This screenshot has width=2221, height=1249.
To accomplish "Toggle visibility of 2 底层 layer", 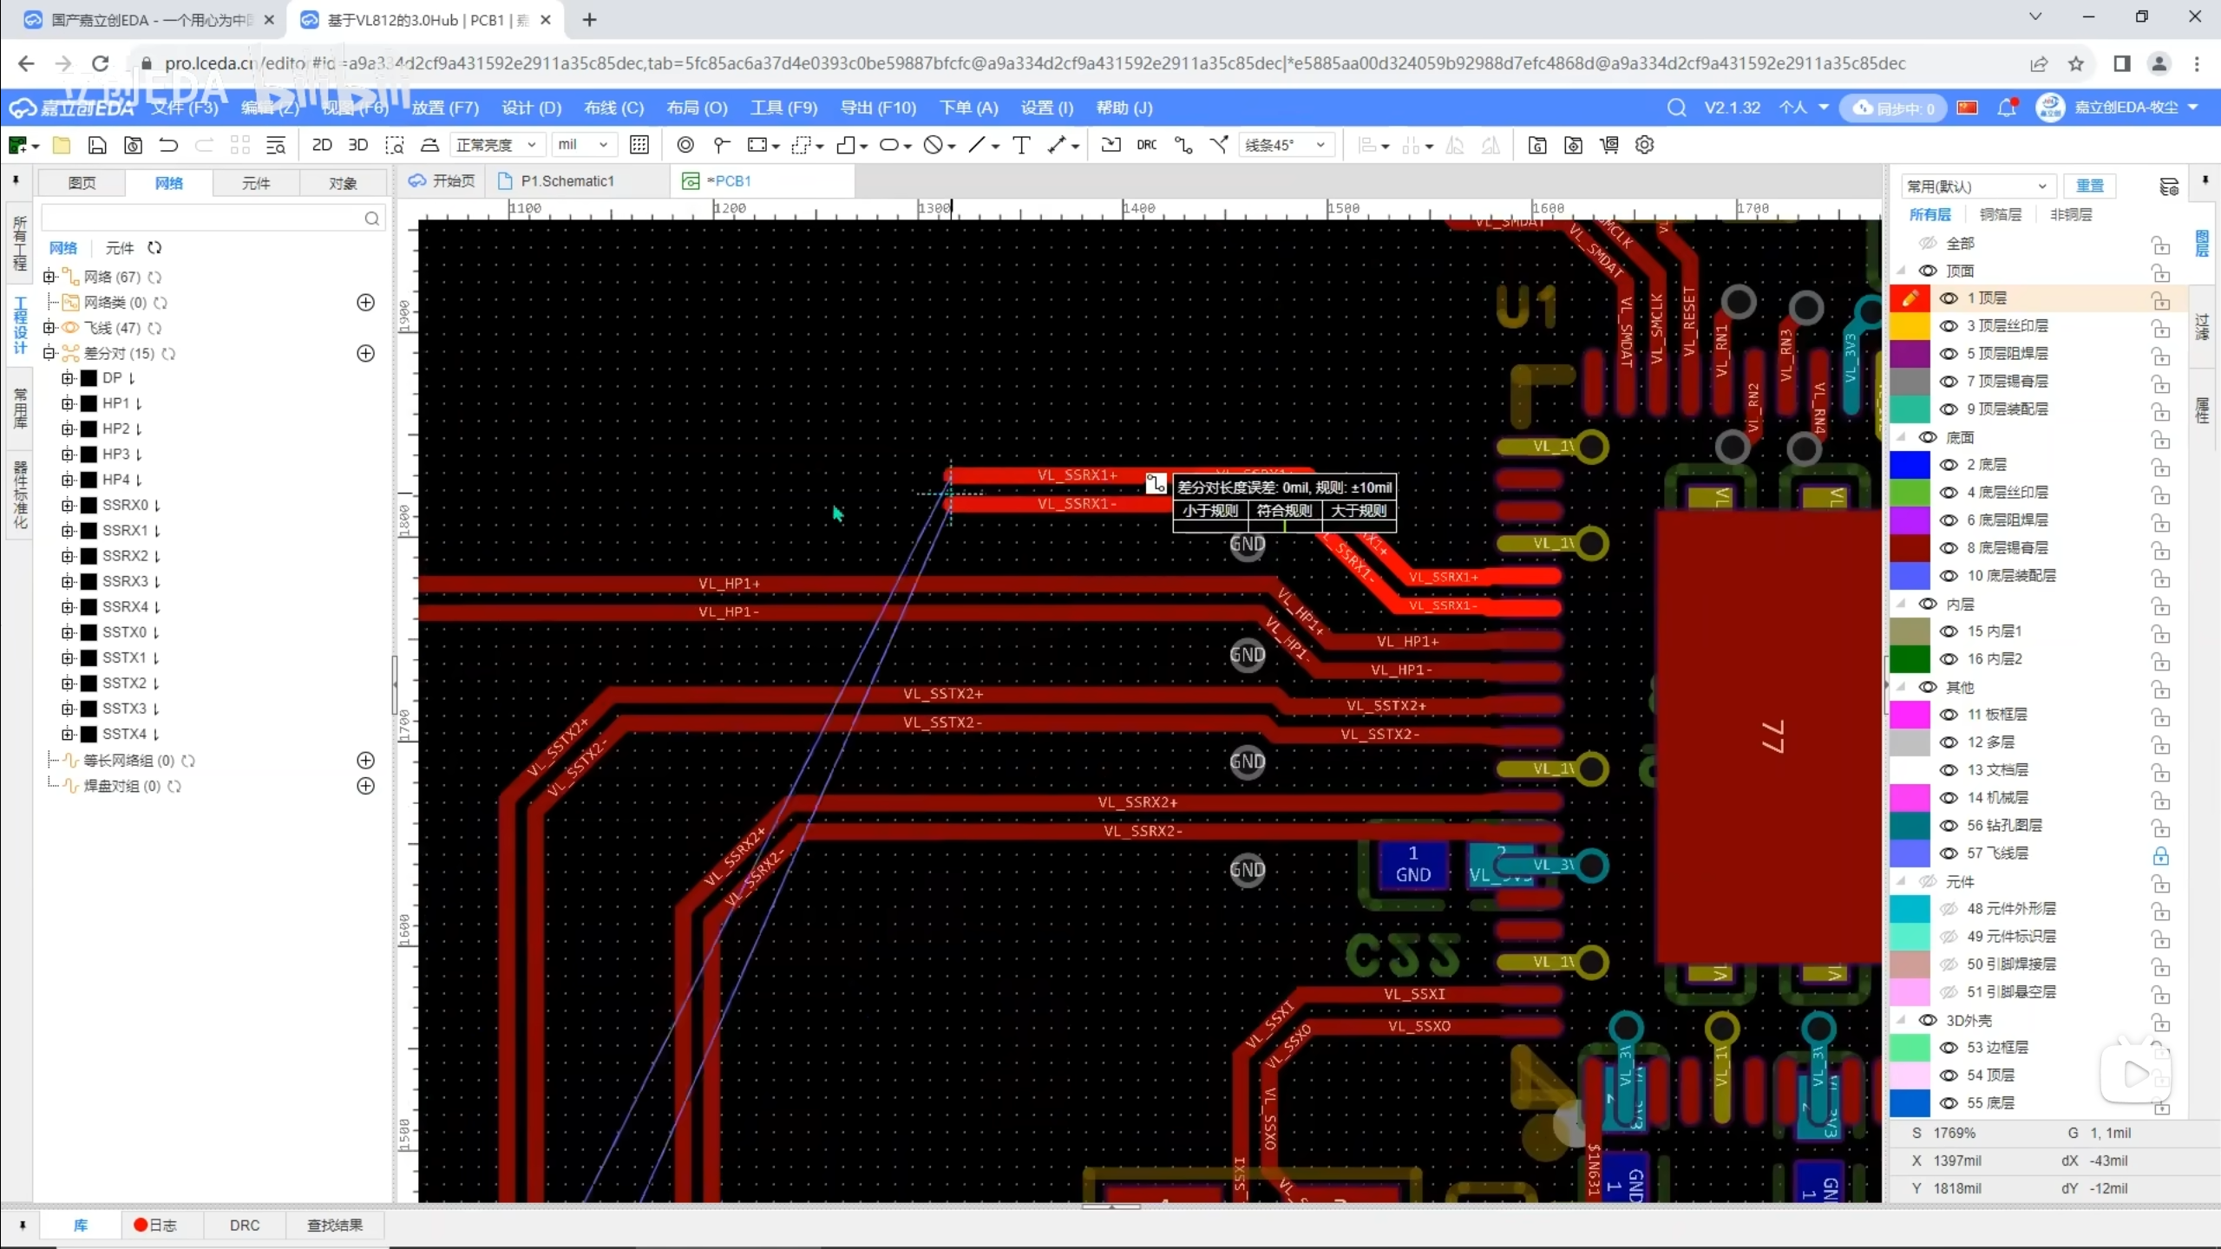I will (1949, 465).
